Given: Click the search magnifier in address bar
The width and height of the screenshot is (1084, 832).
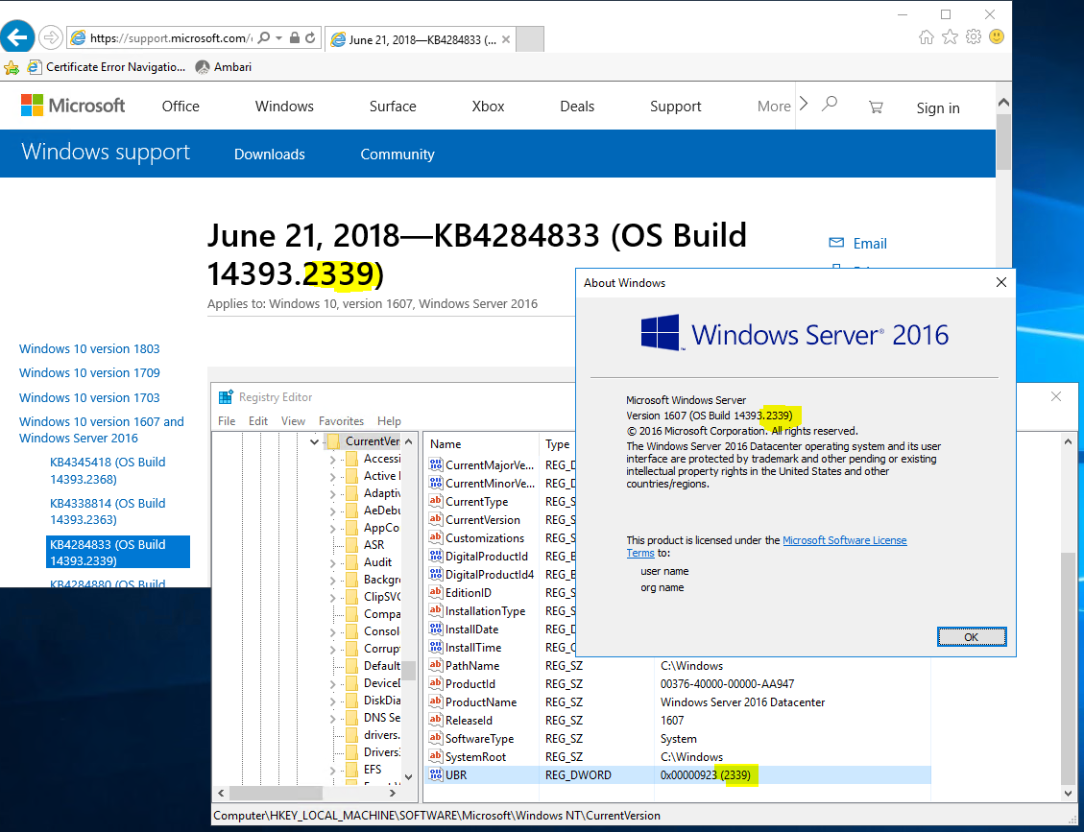Looking at the screenshot, I should pyautogui.click(x=263, y=38).
